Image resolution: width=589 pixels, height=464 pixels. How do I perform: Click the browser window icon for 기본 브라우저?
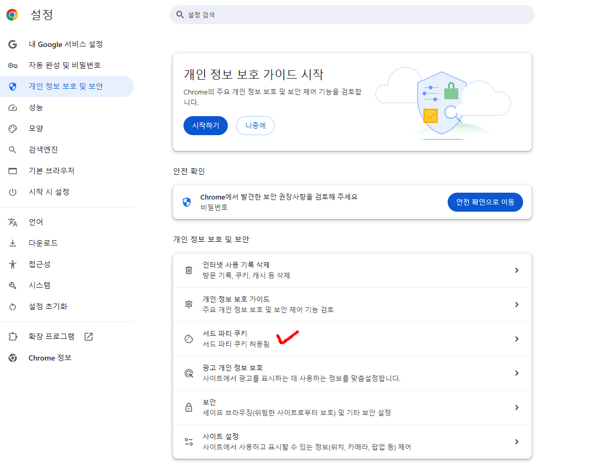click(13, 171)
